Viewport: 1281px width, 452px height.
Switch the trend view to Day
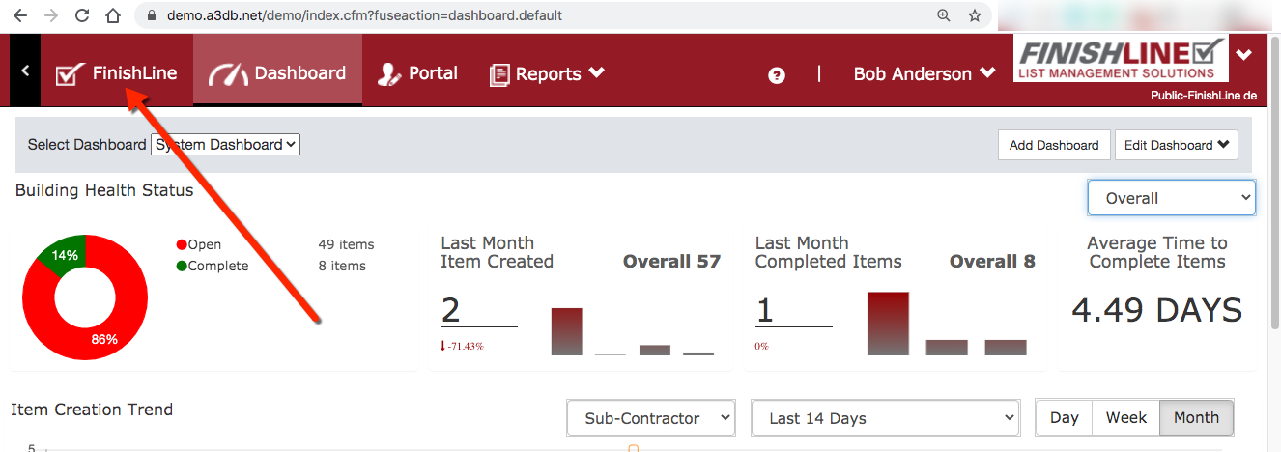tap(1064, 418)
